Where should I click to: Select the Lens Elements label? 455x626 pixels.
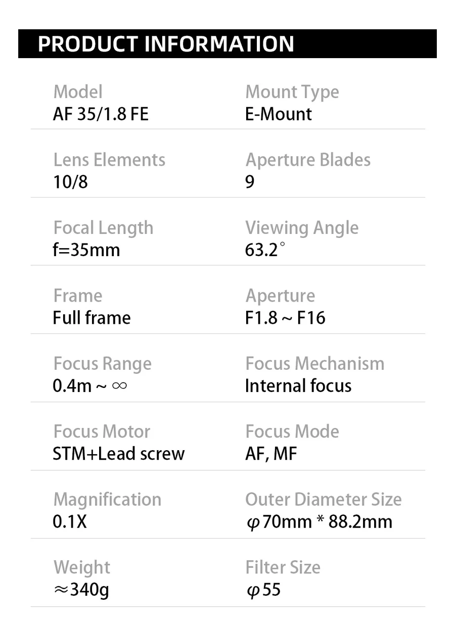109,160
